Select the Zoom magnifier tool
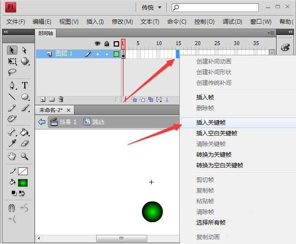Screen dimensions: 296x244 (24, 156)
